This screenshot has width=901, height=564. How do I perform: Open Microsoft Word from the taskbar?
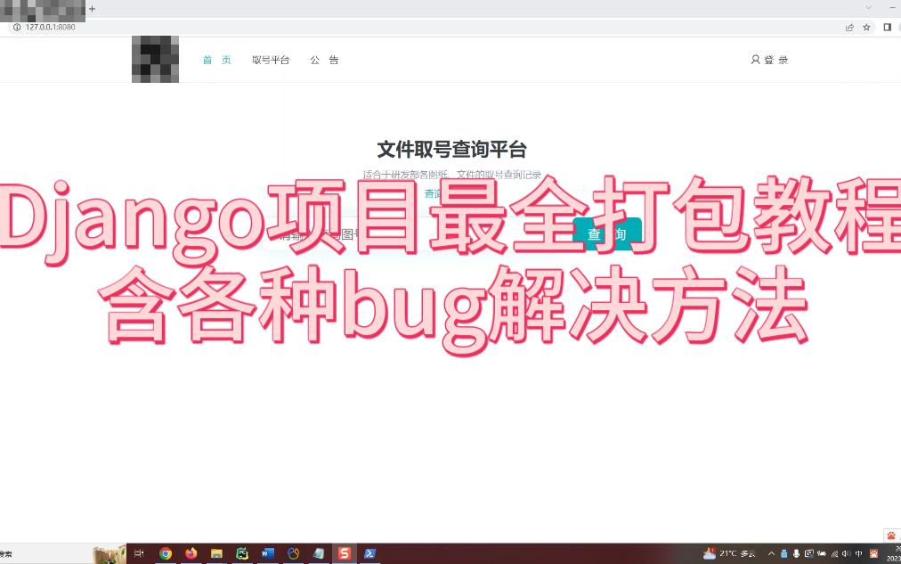point(267,553)
